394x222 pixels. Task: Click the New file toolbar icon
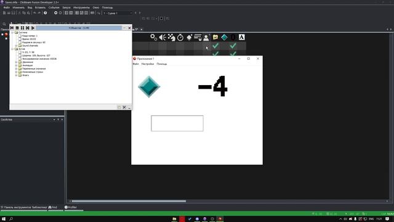click(x=4, y=13)
